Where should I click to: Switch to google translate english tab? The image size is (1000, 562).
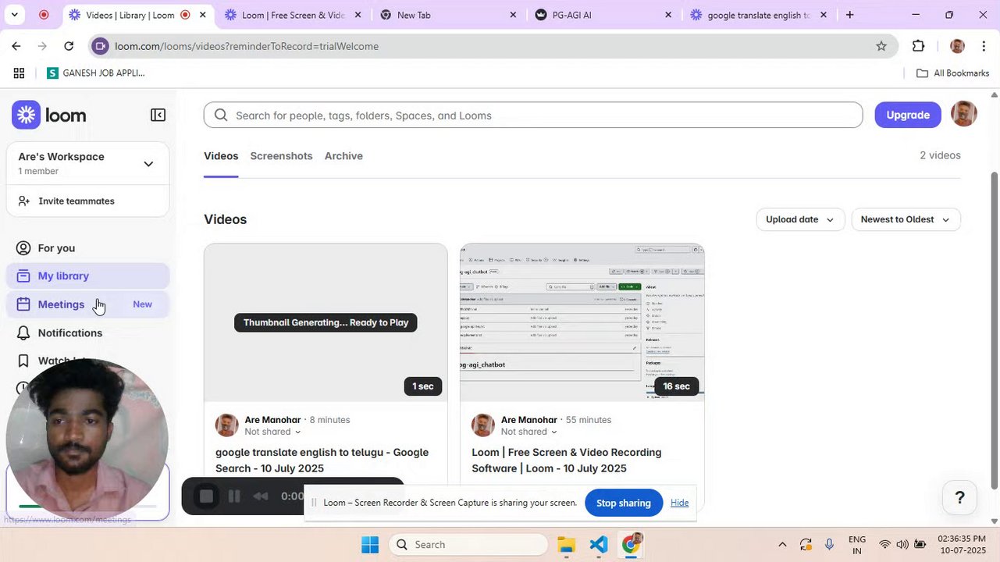[759, 15]
